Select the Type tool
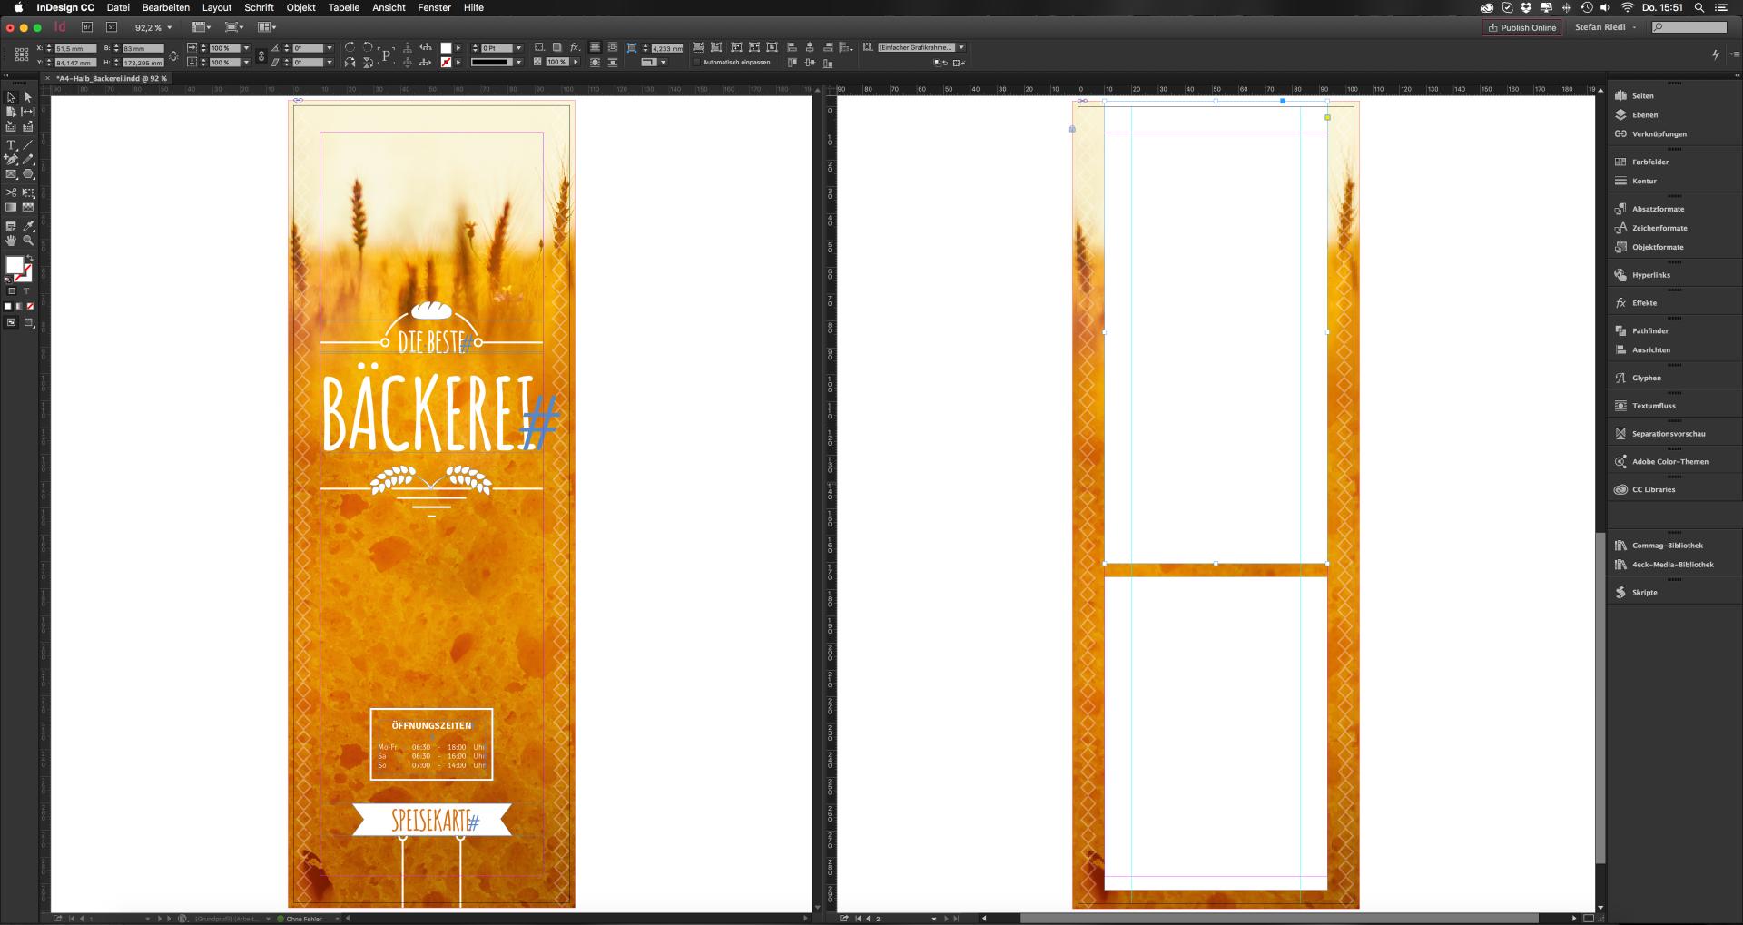This screenshot has width=1743, height=925. point(11,145)
